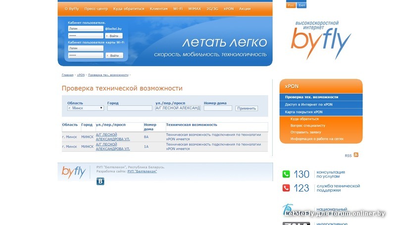
Task: Follow the xPON breadcrumb link
Action: coord(81,75)
